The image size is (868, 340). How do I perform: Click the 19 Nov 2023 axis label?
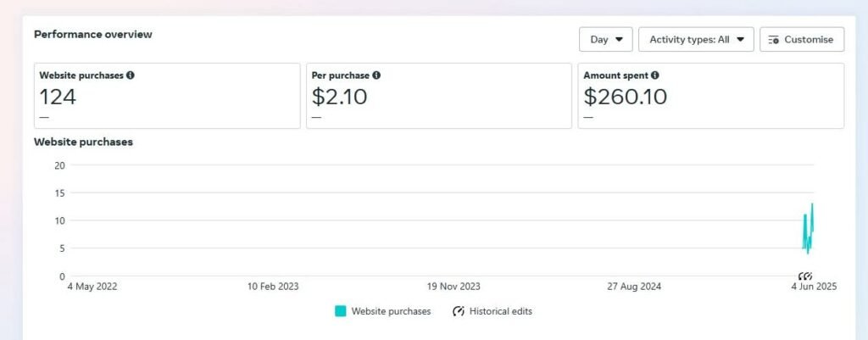[x=453, y=287]
